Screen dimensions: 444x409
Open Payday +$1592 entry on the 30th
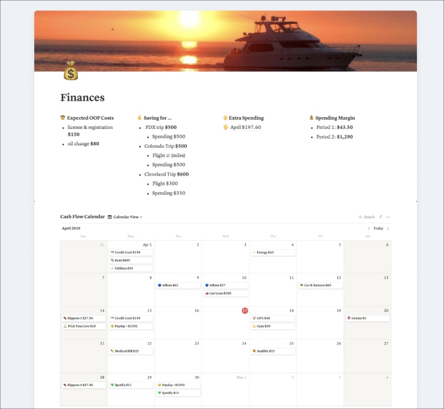pyautogui.click(x=178, y=385)
